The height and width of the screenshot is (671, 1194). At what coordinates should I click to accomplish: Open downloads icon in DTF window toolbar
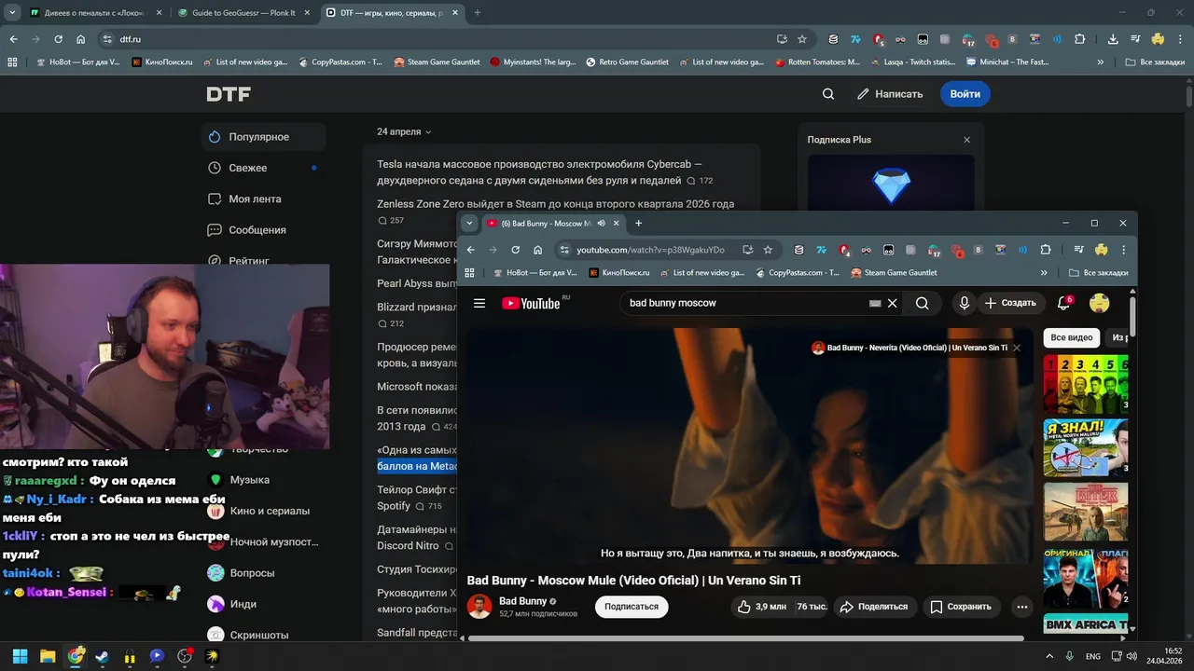click(x=1113, y=39)
